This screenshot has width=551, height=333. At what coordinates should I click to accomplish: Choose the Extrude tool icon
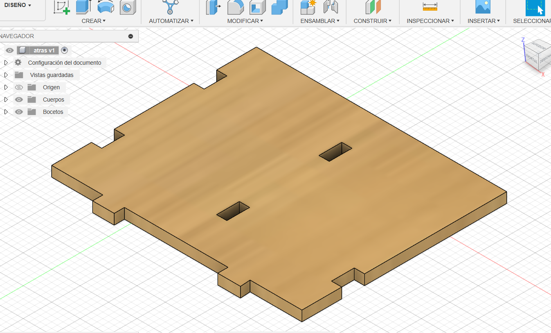click(84, 7)
